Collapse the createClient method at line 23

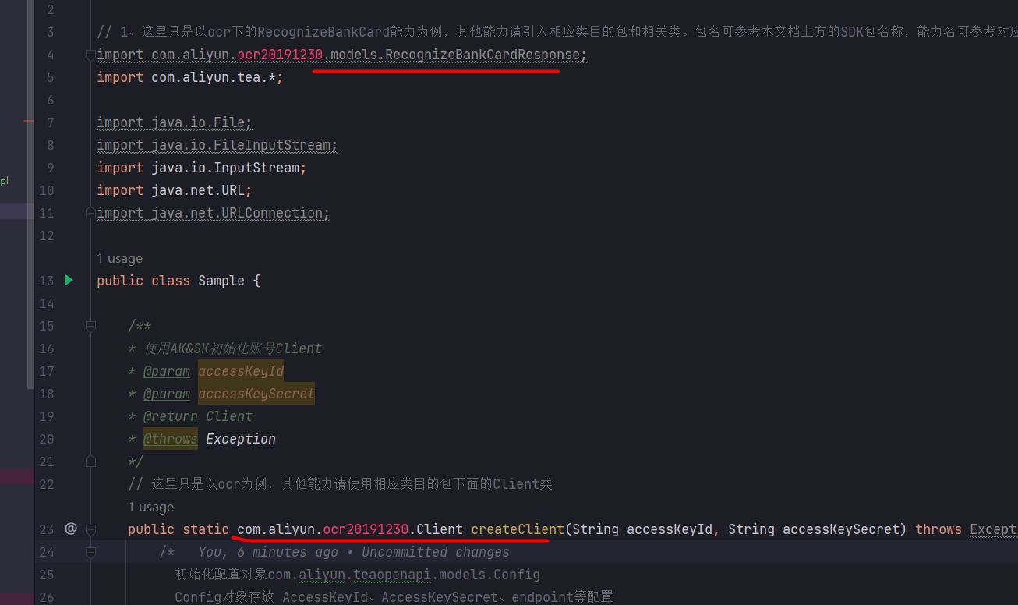[90, 529]
